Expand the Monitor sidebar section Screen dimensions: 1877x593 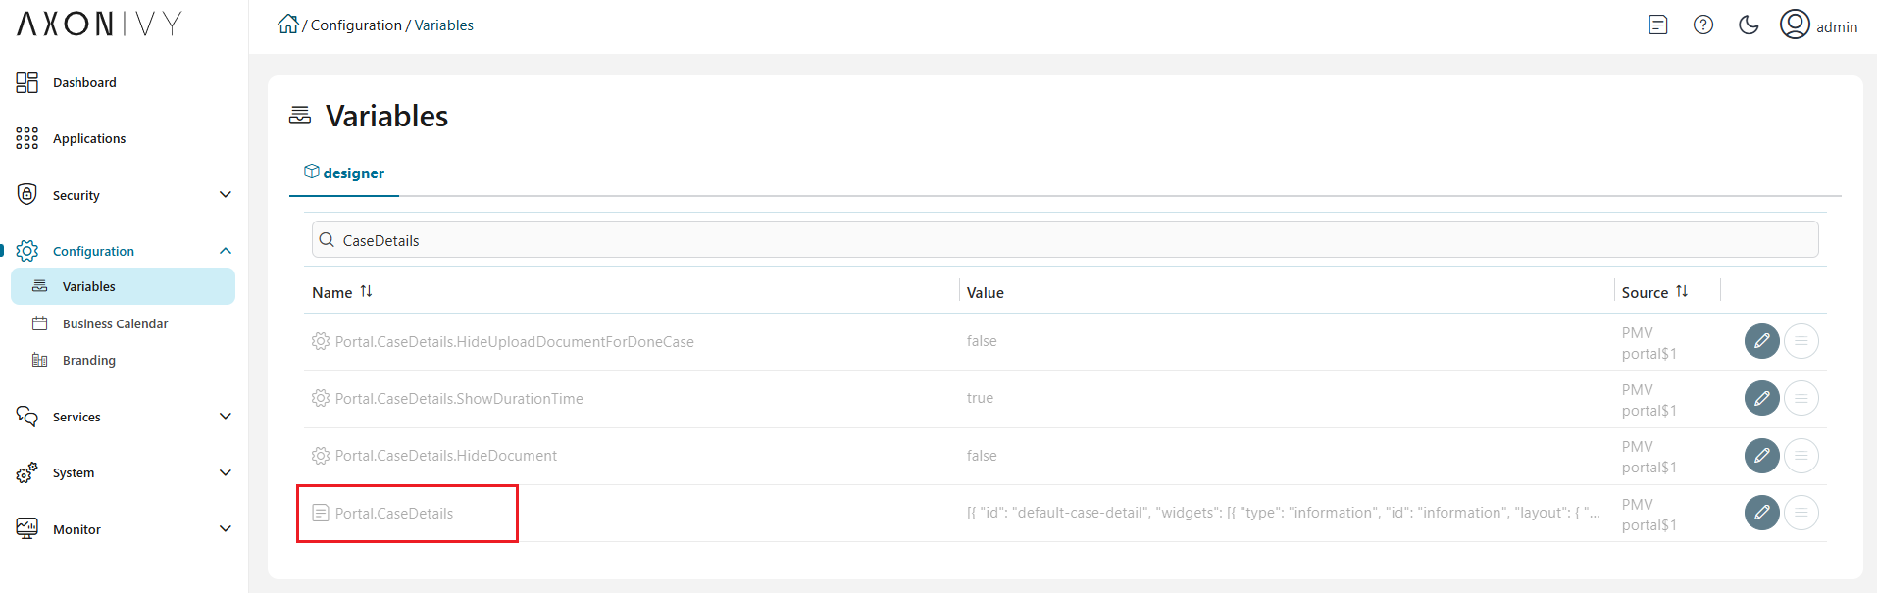225,529
